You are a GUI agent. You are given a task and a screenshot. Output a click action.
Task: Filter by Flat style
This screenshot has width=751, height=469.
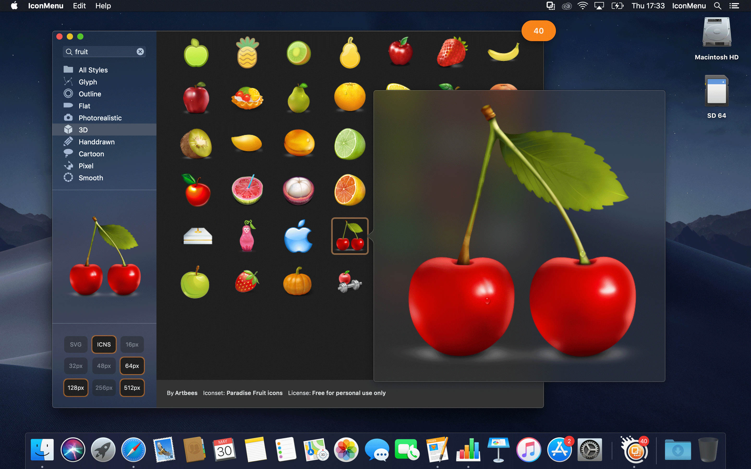[x=104, y=106]
